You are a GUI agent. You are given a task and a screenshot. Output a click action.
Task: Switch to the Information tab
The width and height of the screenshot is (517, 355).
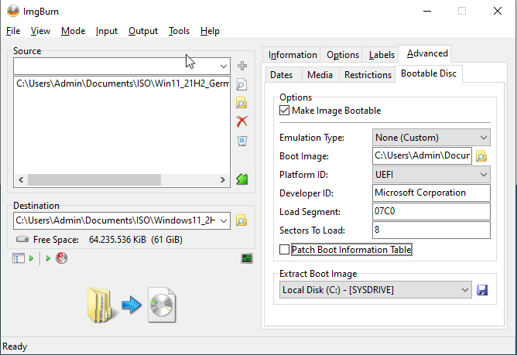(x=293, y=55)
